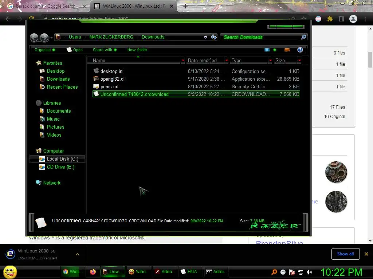The image size is (373, 279).
Task: Switch to the barack obama Google Search tab
Action: (45, 6)
